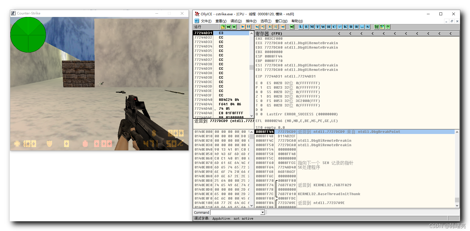Click disassembly pane scroll up arrow
Image resolution: width=470 pixels, height=231 pixels.
point(252,33)
